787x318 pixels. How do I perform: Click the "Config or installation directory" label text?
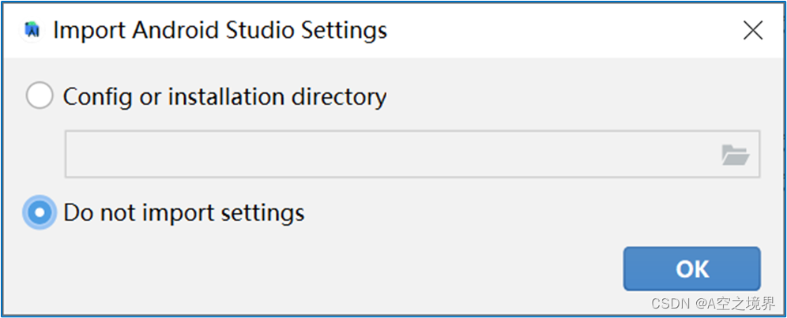(x=224, y=97)
